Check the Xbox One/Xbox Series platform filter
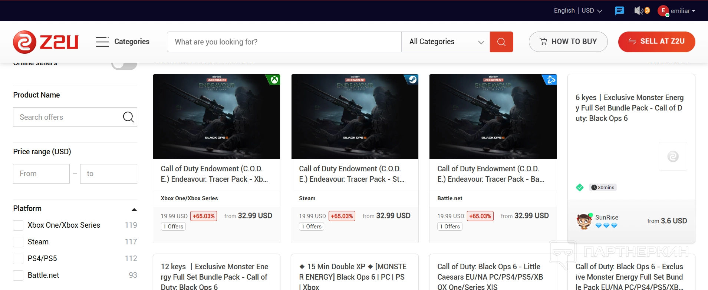The image size is (708, 290). coord(18,225)
